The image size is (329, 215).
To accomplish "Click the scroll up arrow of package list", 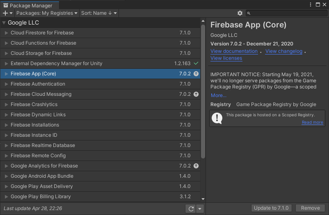I will click(203, 21).
